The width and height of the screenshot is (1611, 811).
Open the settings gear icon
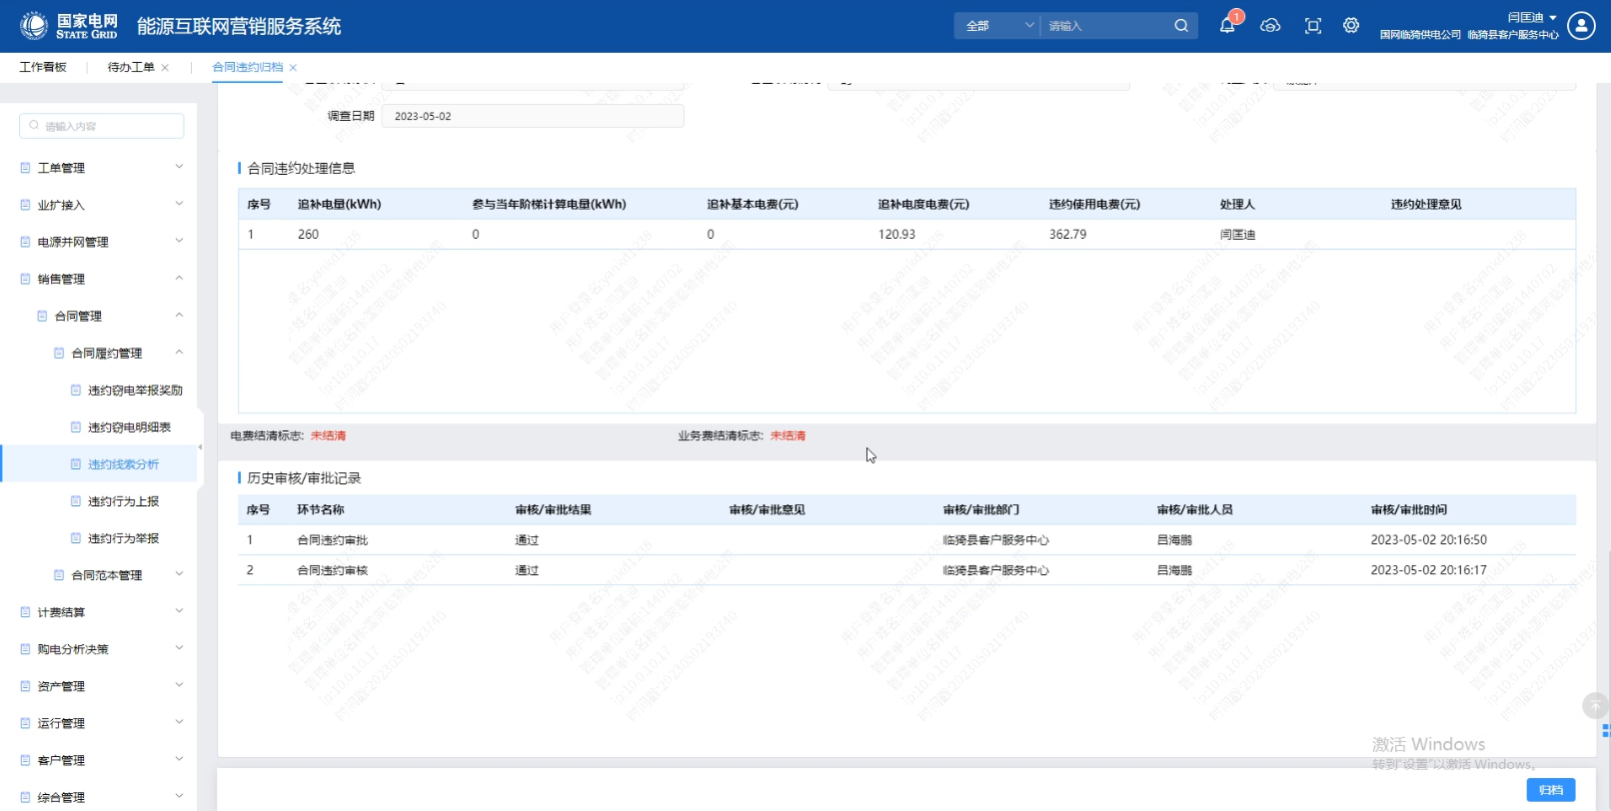(x=1351, y=26)
